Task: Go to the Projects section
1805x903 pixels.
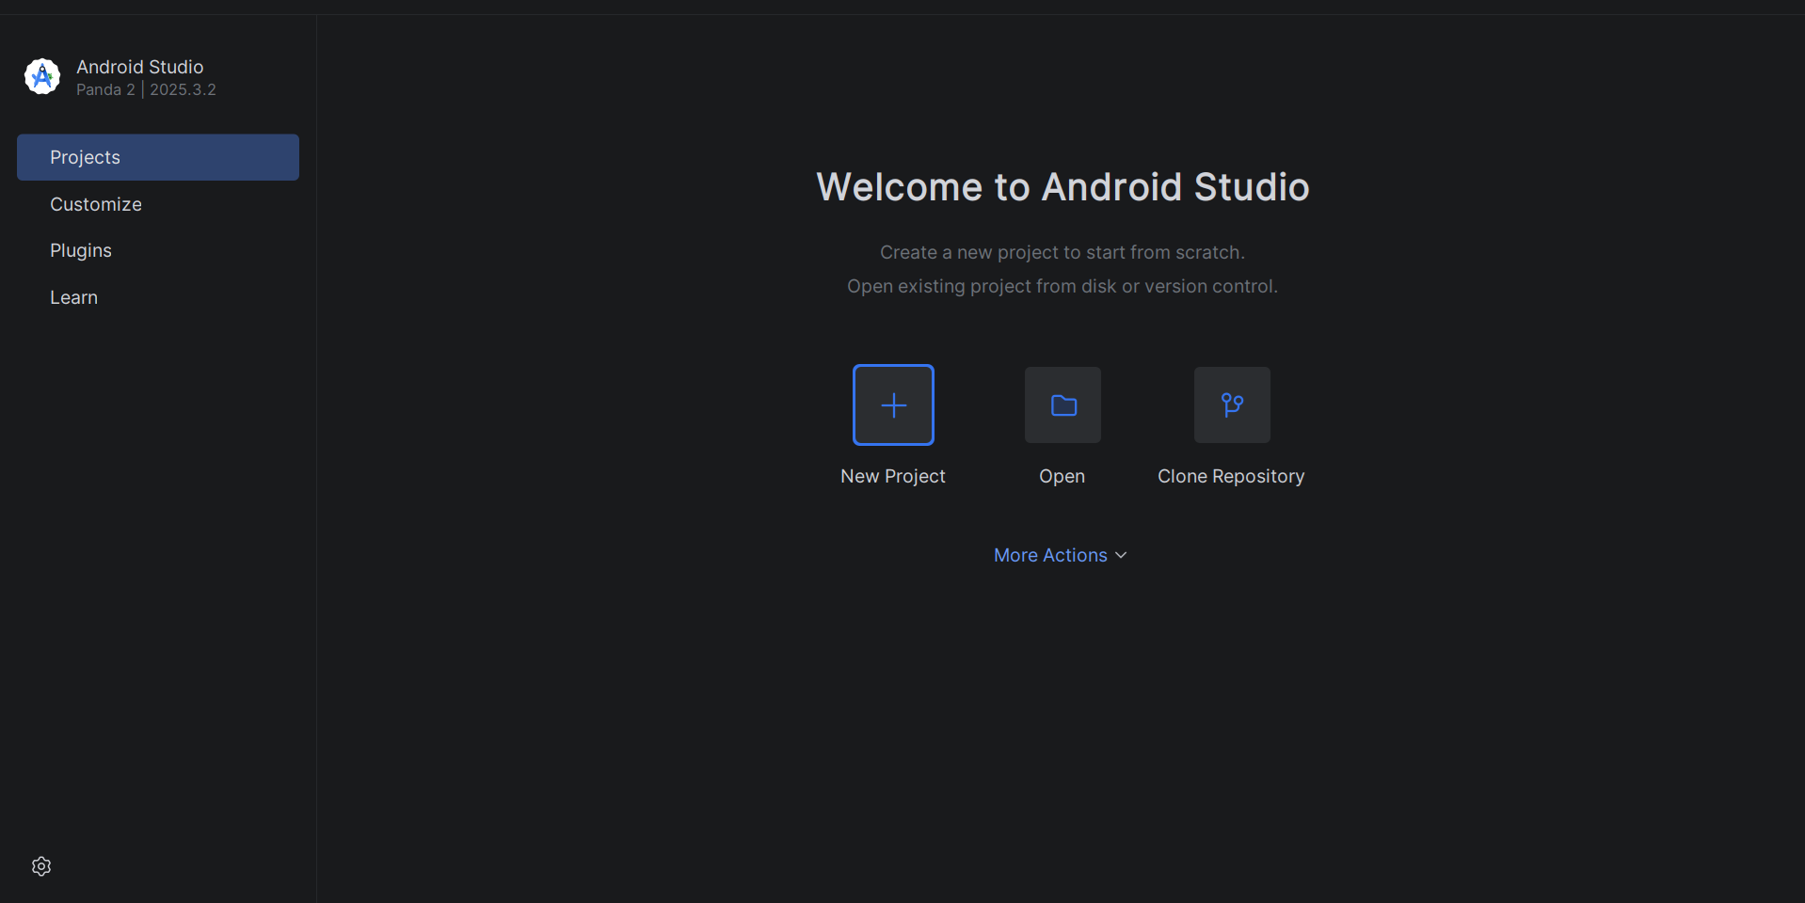Action: pyautogui.click(x=85, y=157)
